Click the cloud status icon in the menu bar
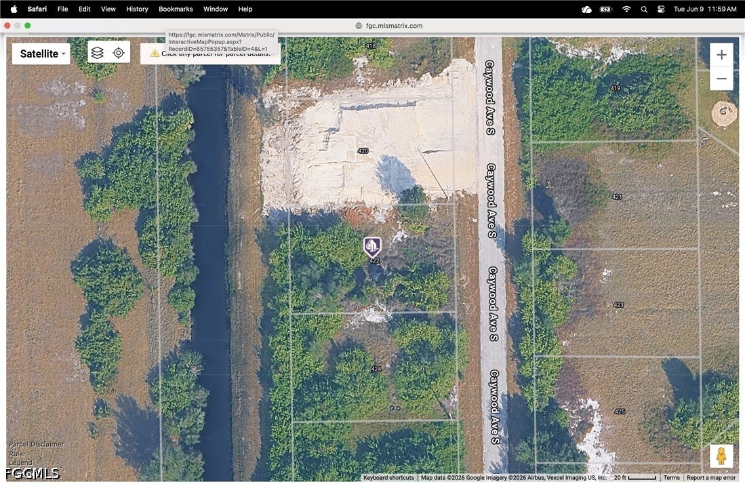 pos(586,9)
